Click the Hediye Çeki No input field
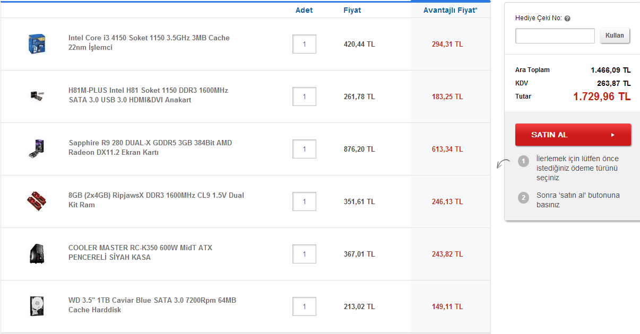The width and height of the screenshot is (640, 334). click(555, 36)
